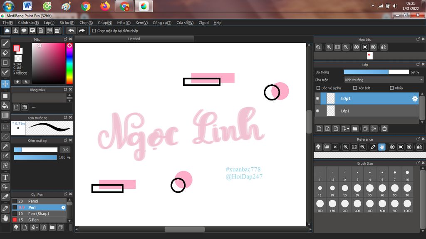Adjust the Độ trong opacity slider
The image size is (426, 239).
click(x=376, y=72)
